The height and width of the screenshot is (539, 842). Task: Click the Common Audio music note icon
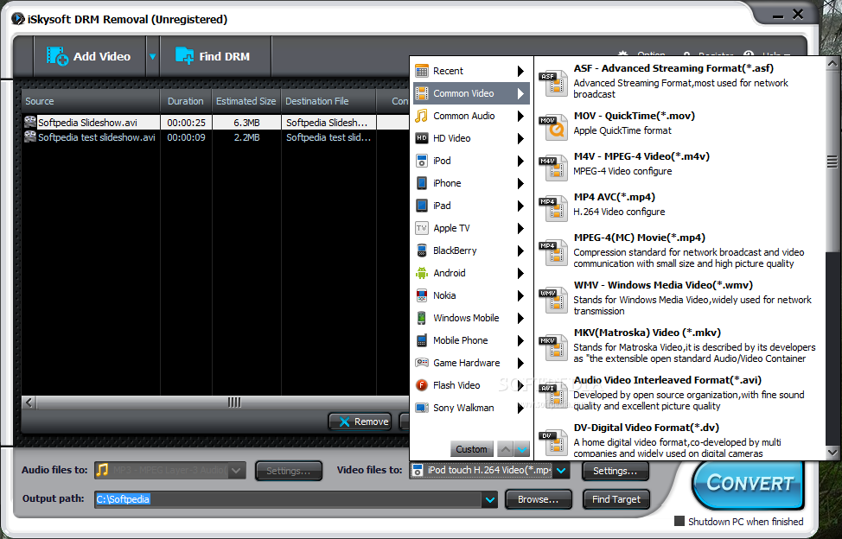tap(422, 116)
